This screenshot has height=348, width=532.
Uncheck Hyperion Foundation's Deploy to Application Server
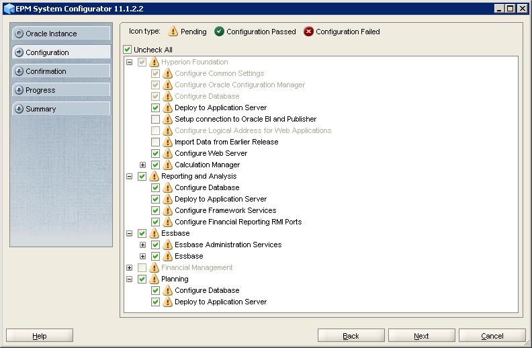point(155,108)
